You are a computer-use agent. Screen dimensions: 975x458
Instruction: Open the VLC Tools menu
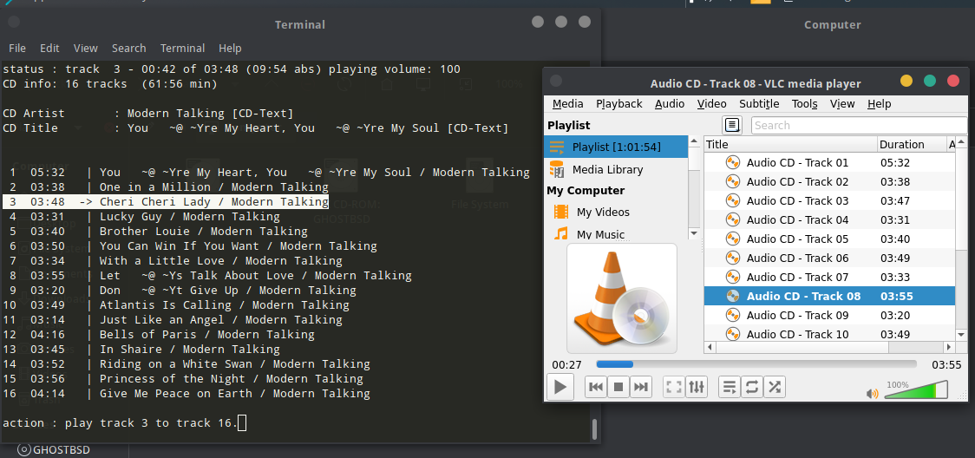tap(804, 104)
